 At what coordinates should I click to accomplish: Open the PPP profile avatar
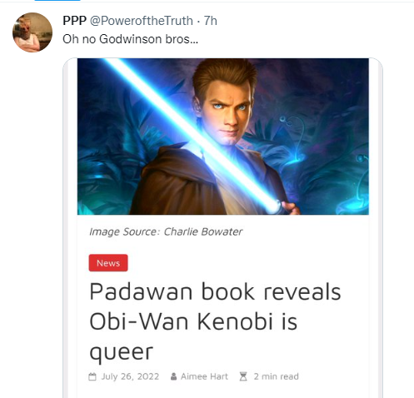point(32,32)
